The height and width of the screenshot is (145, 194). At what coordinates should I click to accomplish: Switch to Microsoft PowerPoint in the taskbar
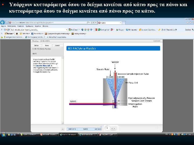pyautogui.click(x=49, y=135)
